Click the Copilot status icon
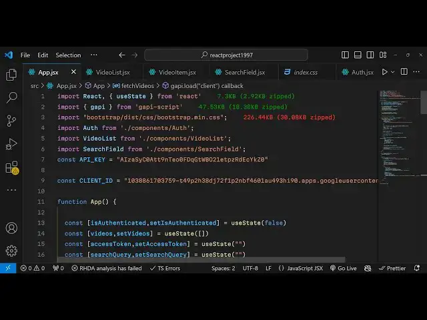427x320 pixels. (x=368, y=268)
